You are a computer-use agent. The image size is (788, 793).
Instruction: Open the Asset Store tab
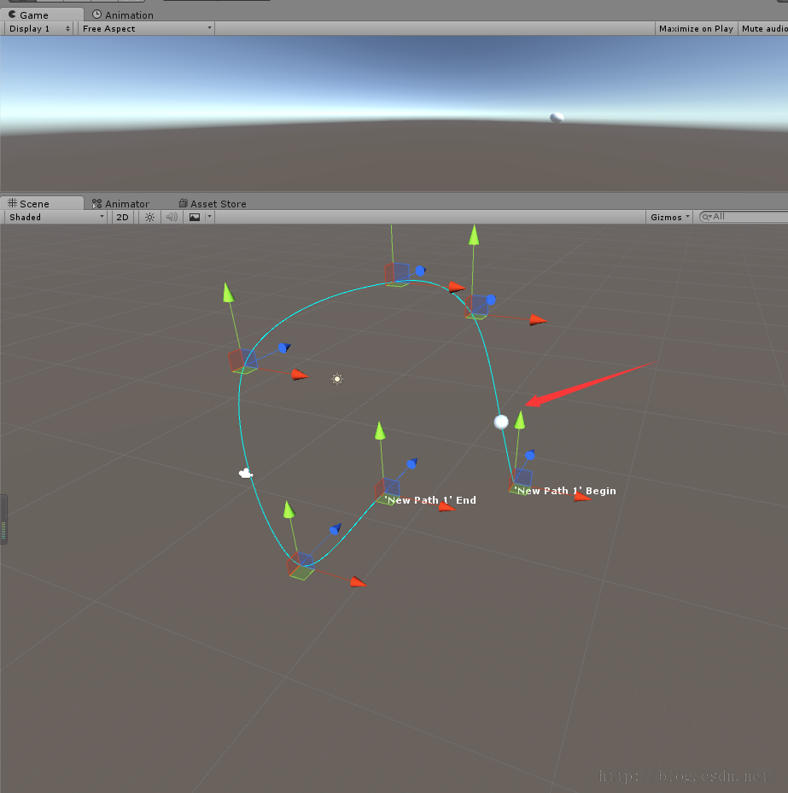[213, 204]
